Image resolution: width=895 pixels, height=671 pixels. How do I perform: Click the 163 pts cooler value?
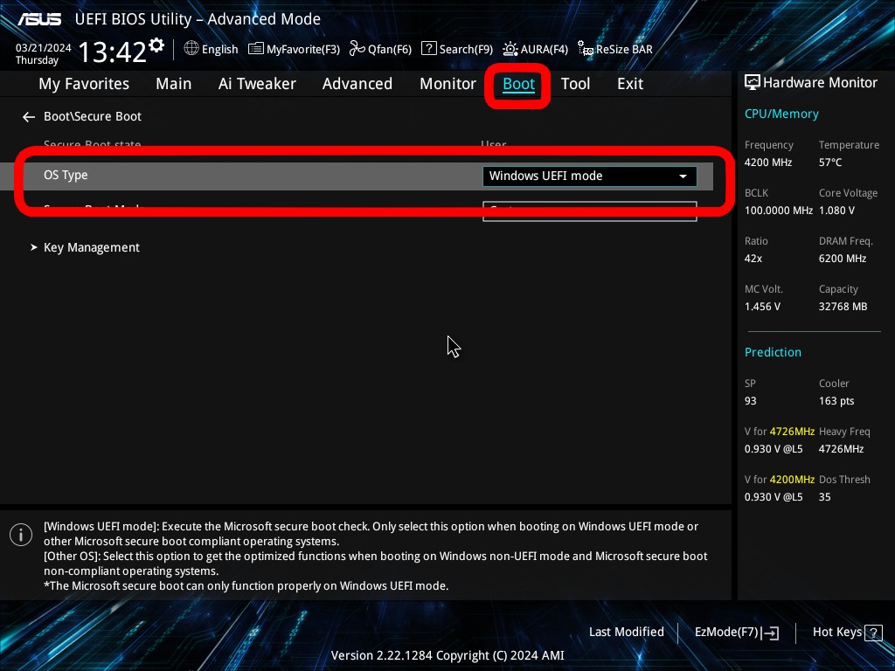click(x=836, y=401)
